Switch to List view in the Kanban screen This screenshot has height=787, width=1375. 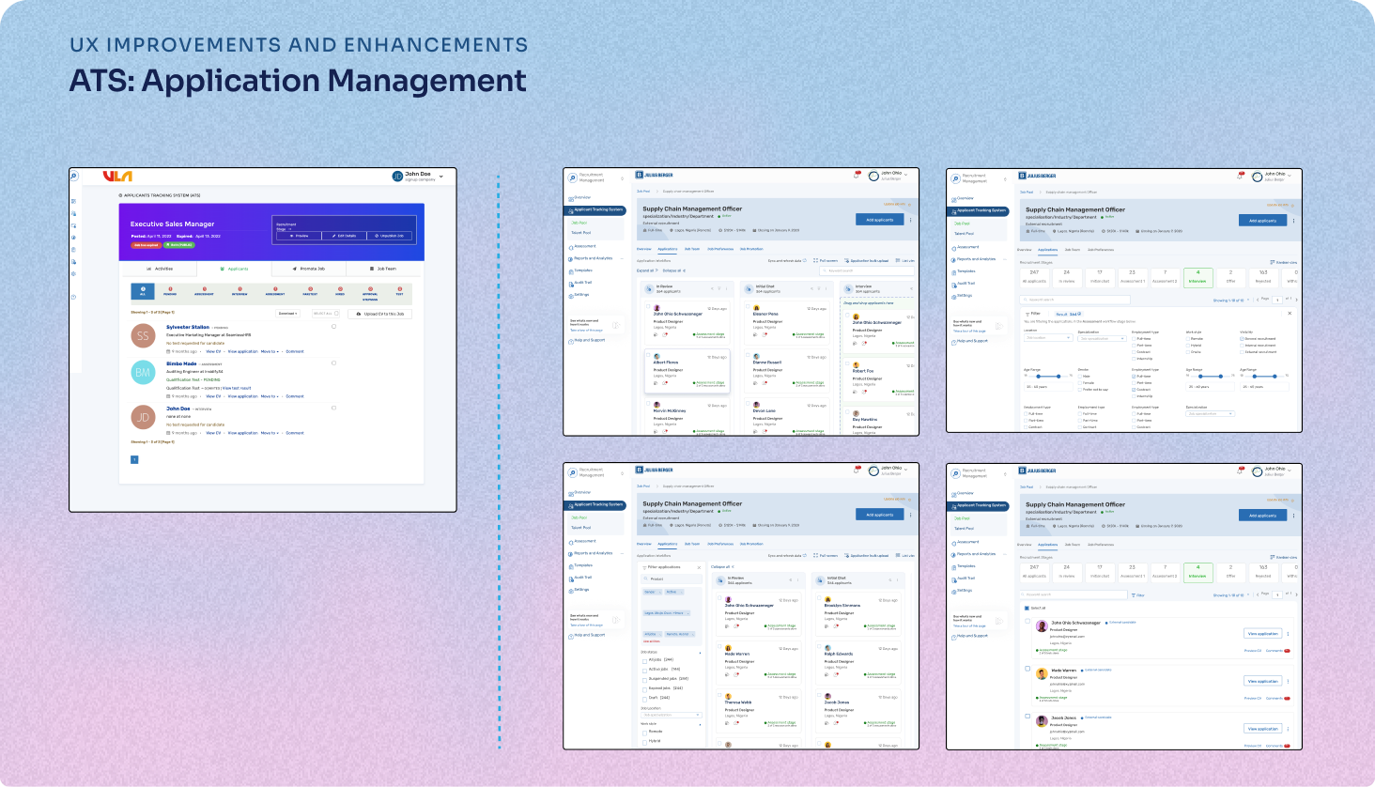pos(905,261)
